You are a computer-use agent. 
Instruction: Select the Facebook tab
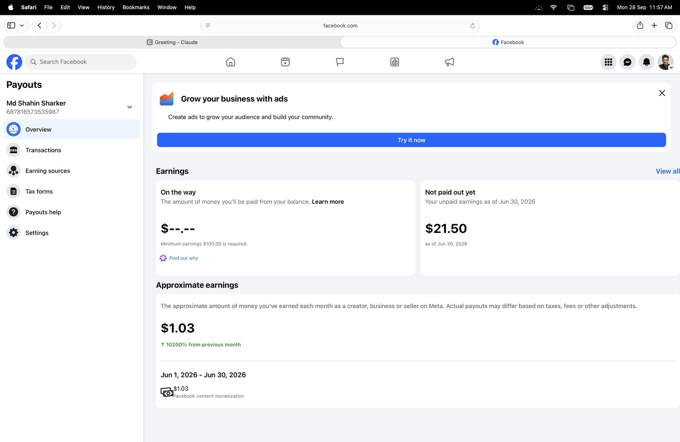click(x=508, y=42)
